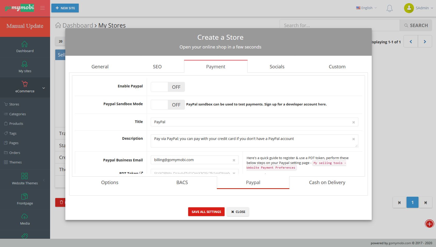The width and height of the screenshot is (436, 247).
Task: Open Products in the eCommerce submenu
Action: click(x=16, y=123)
